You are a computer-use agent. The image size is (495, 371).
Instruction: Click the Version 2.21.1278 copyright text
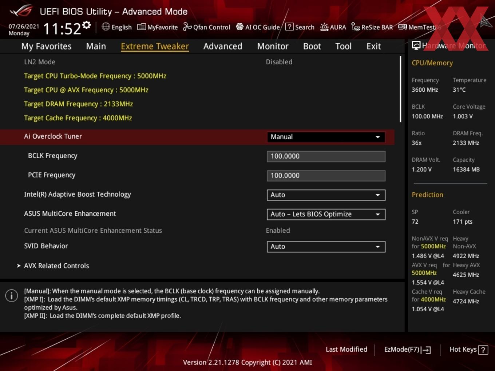[x=247, y=363]
